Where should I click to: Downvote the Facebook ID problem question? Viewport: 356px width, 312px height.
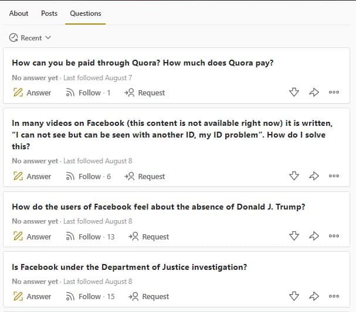[294, 176]
